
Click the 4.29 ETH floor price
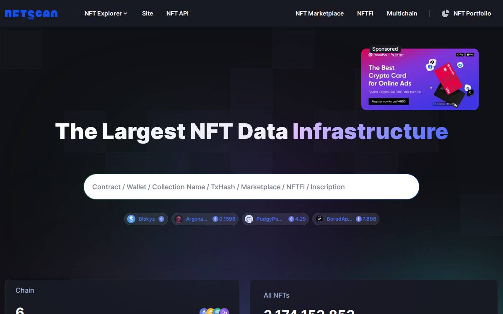click(x=297, y=219)
